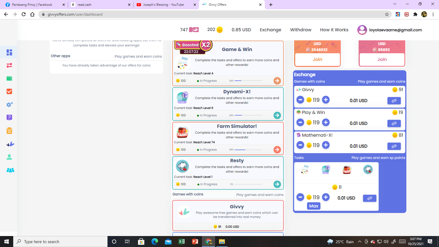Open the Farm Simulator! task arrow

coord(277,150)
